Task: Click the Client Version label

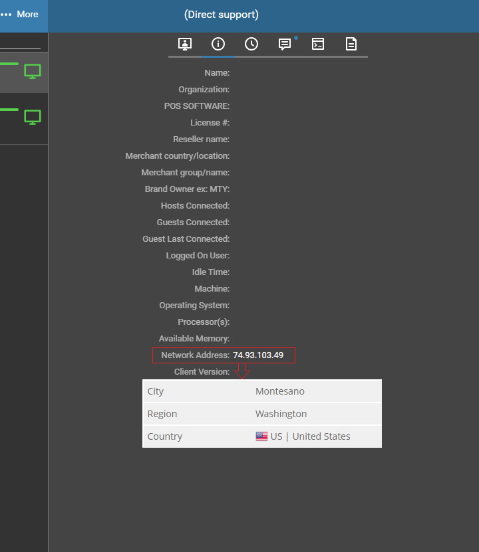Action: [202, 372]
